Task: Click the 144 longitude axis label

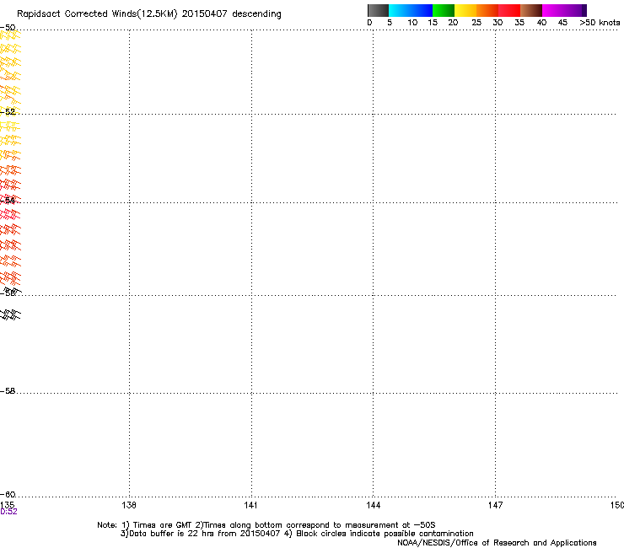Action: (x=373, y=505)
